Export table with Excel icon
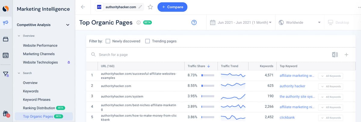Screen dimensions: 361x122 [x=335, y=55]
